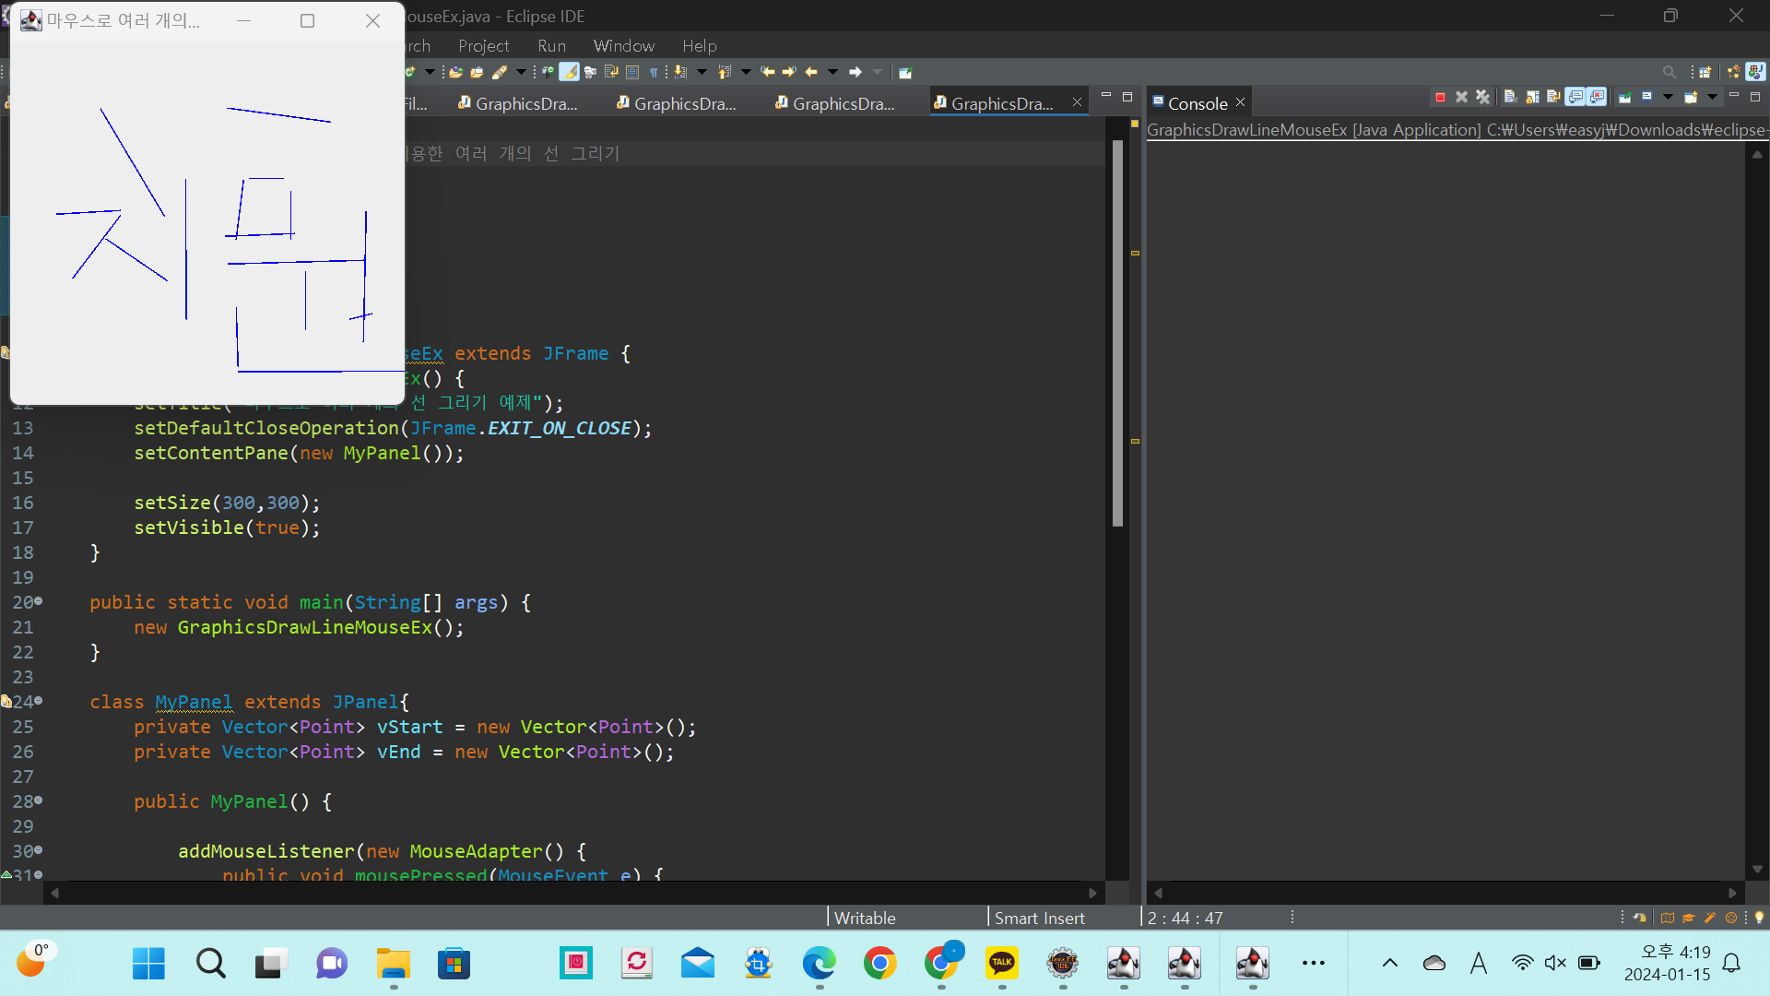
Task: Open the Window menu
Action: tap(623, 45)
